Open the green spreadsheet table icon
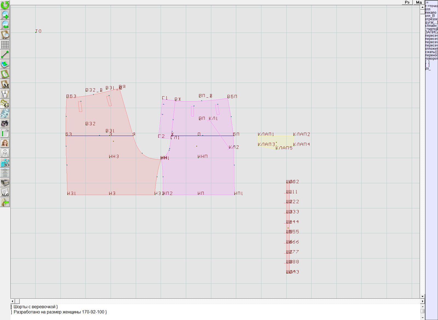This screenshot has width=438, height=320. [x=5, y=133]
